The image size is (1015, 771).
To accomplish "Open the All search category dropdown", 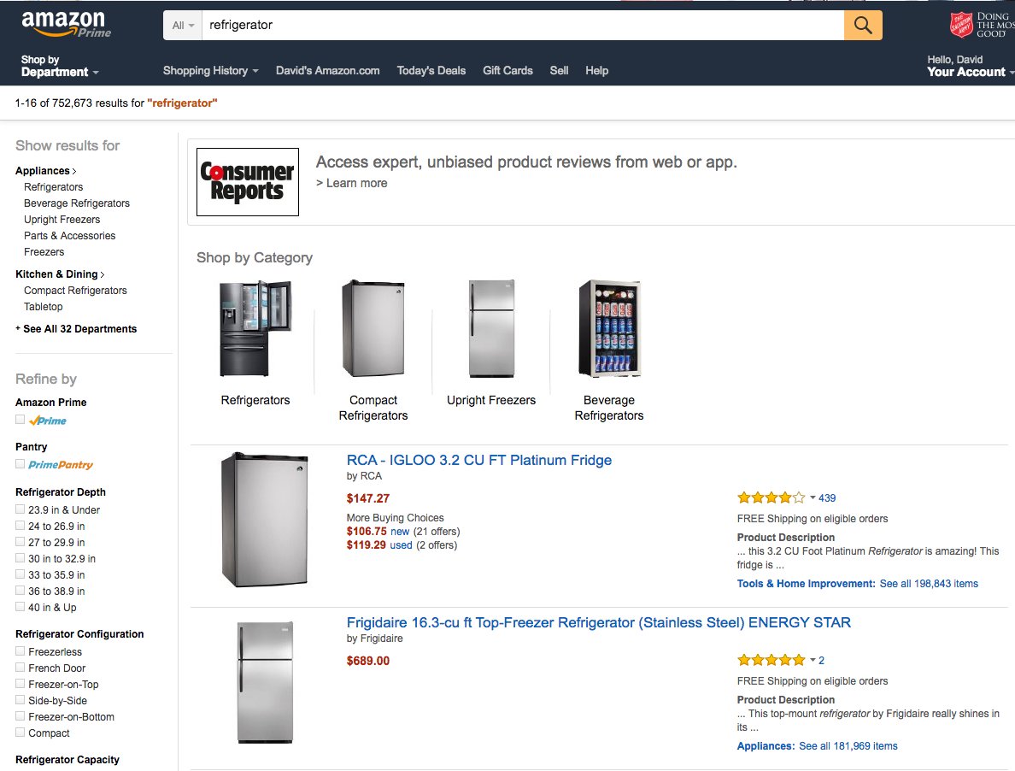I will click(x=183, y=26).
